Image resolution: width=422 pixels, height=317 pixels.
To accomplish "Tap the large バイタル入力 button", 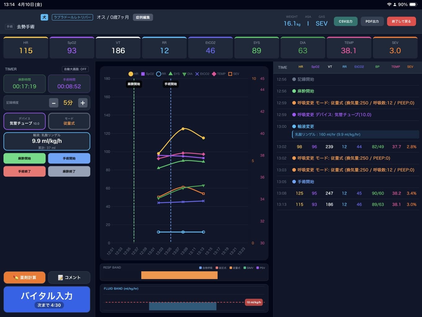I will point(47,299).
